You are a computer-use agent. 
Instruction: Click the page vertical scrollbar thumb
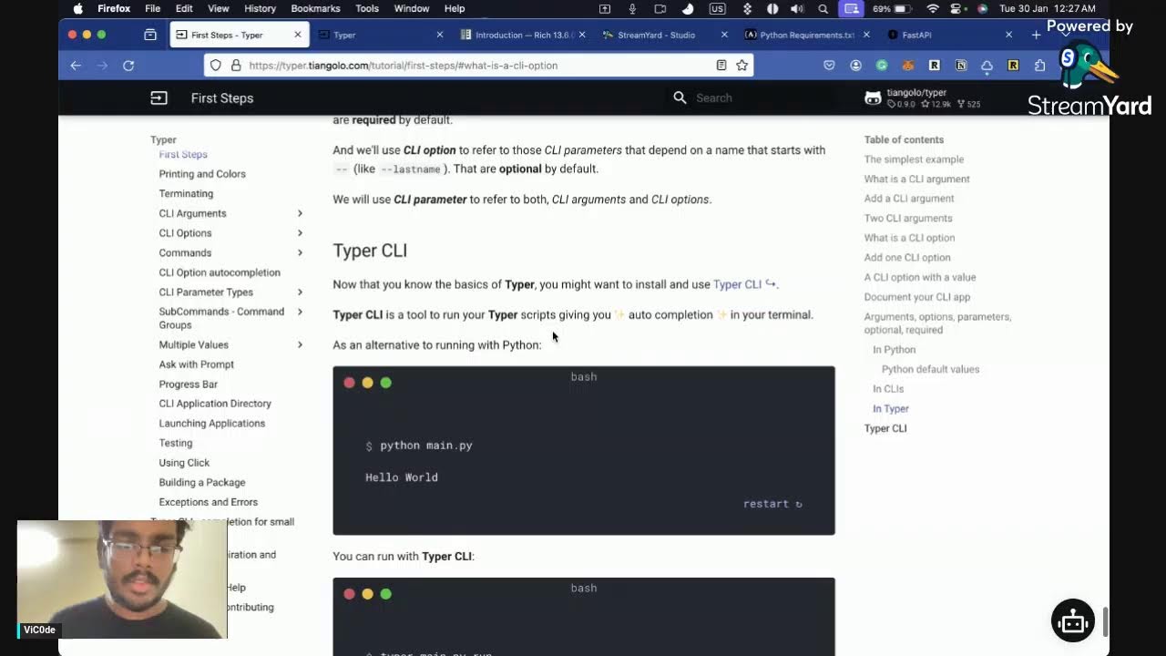click(1105, 622)
